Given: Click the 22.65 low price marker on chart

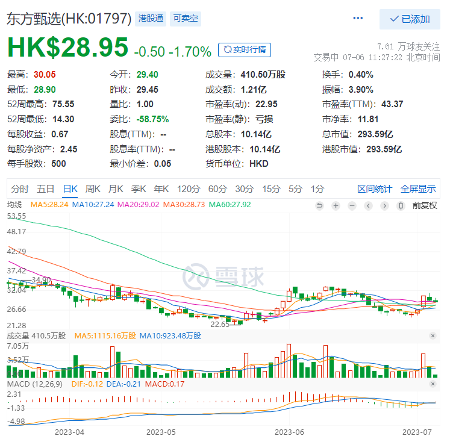Looking at the screenshot, I should [x=220, y=325].
